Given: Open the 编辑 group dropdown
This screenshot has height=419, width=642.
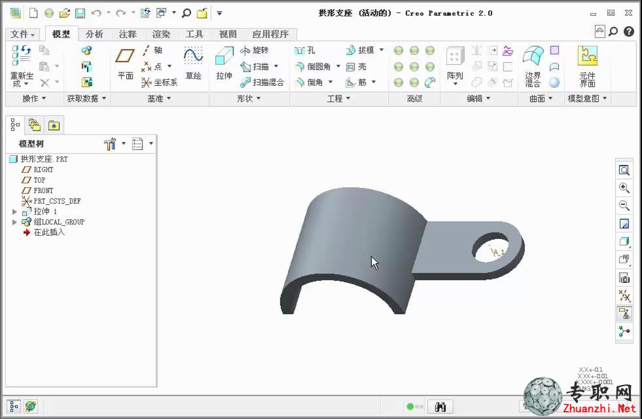Looking at the screenshot, I should pyautogui.click(x=479, y=98).
